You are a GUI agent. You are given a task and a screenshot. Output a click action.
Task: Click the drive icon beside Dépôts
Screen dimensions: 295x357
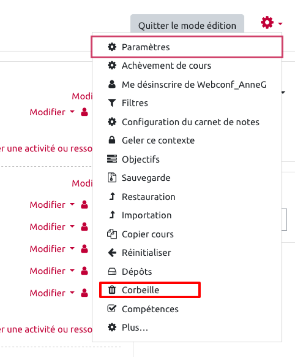pyautogui.click(x=111, y=272)
